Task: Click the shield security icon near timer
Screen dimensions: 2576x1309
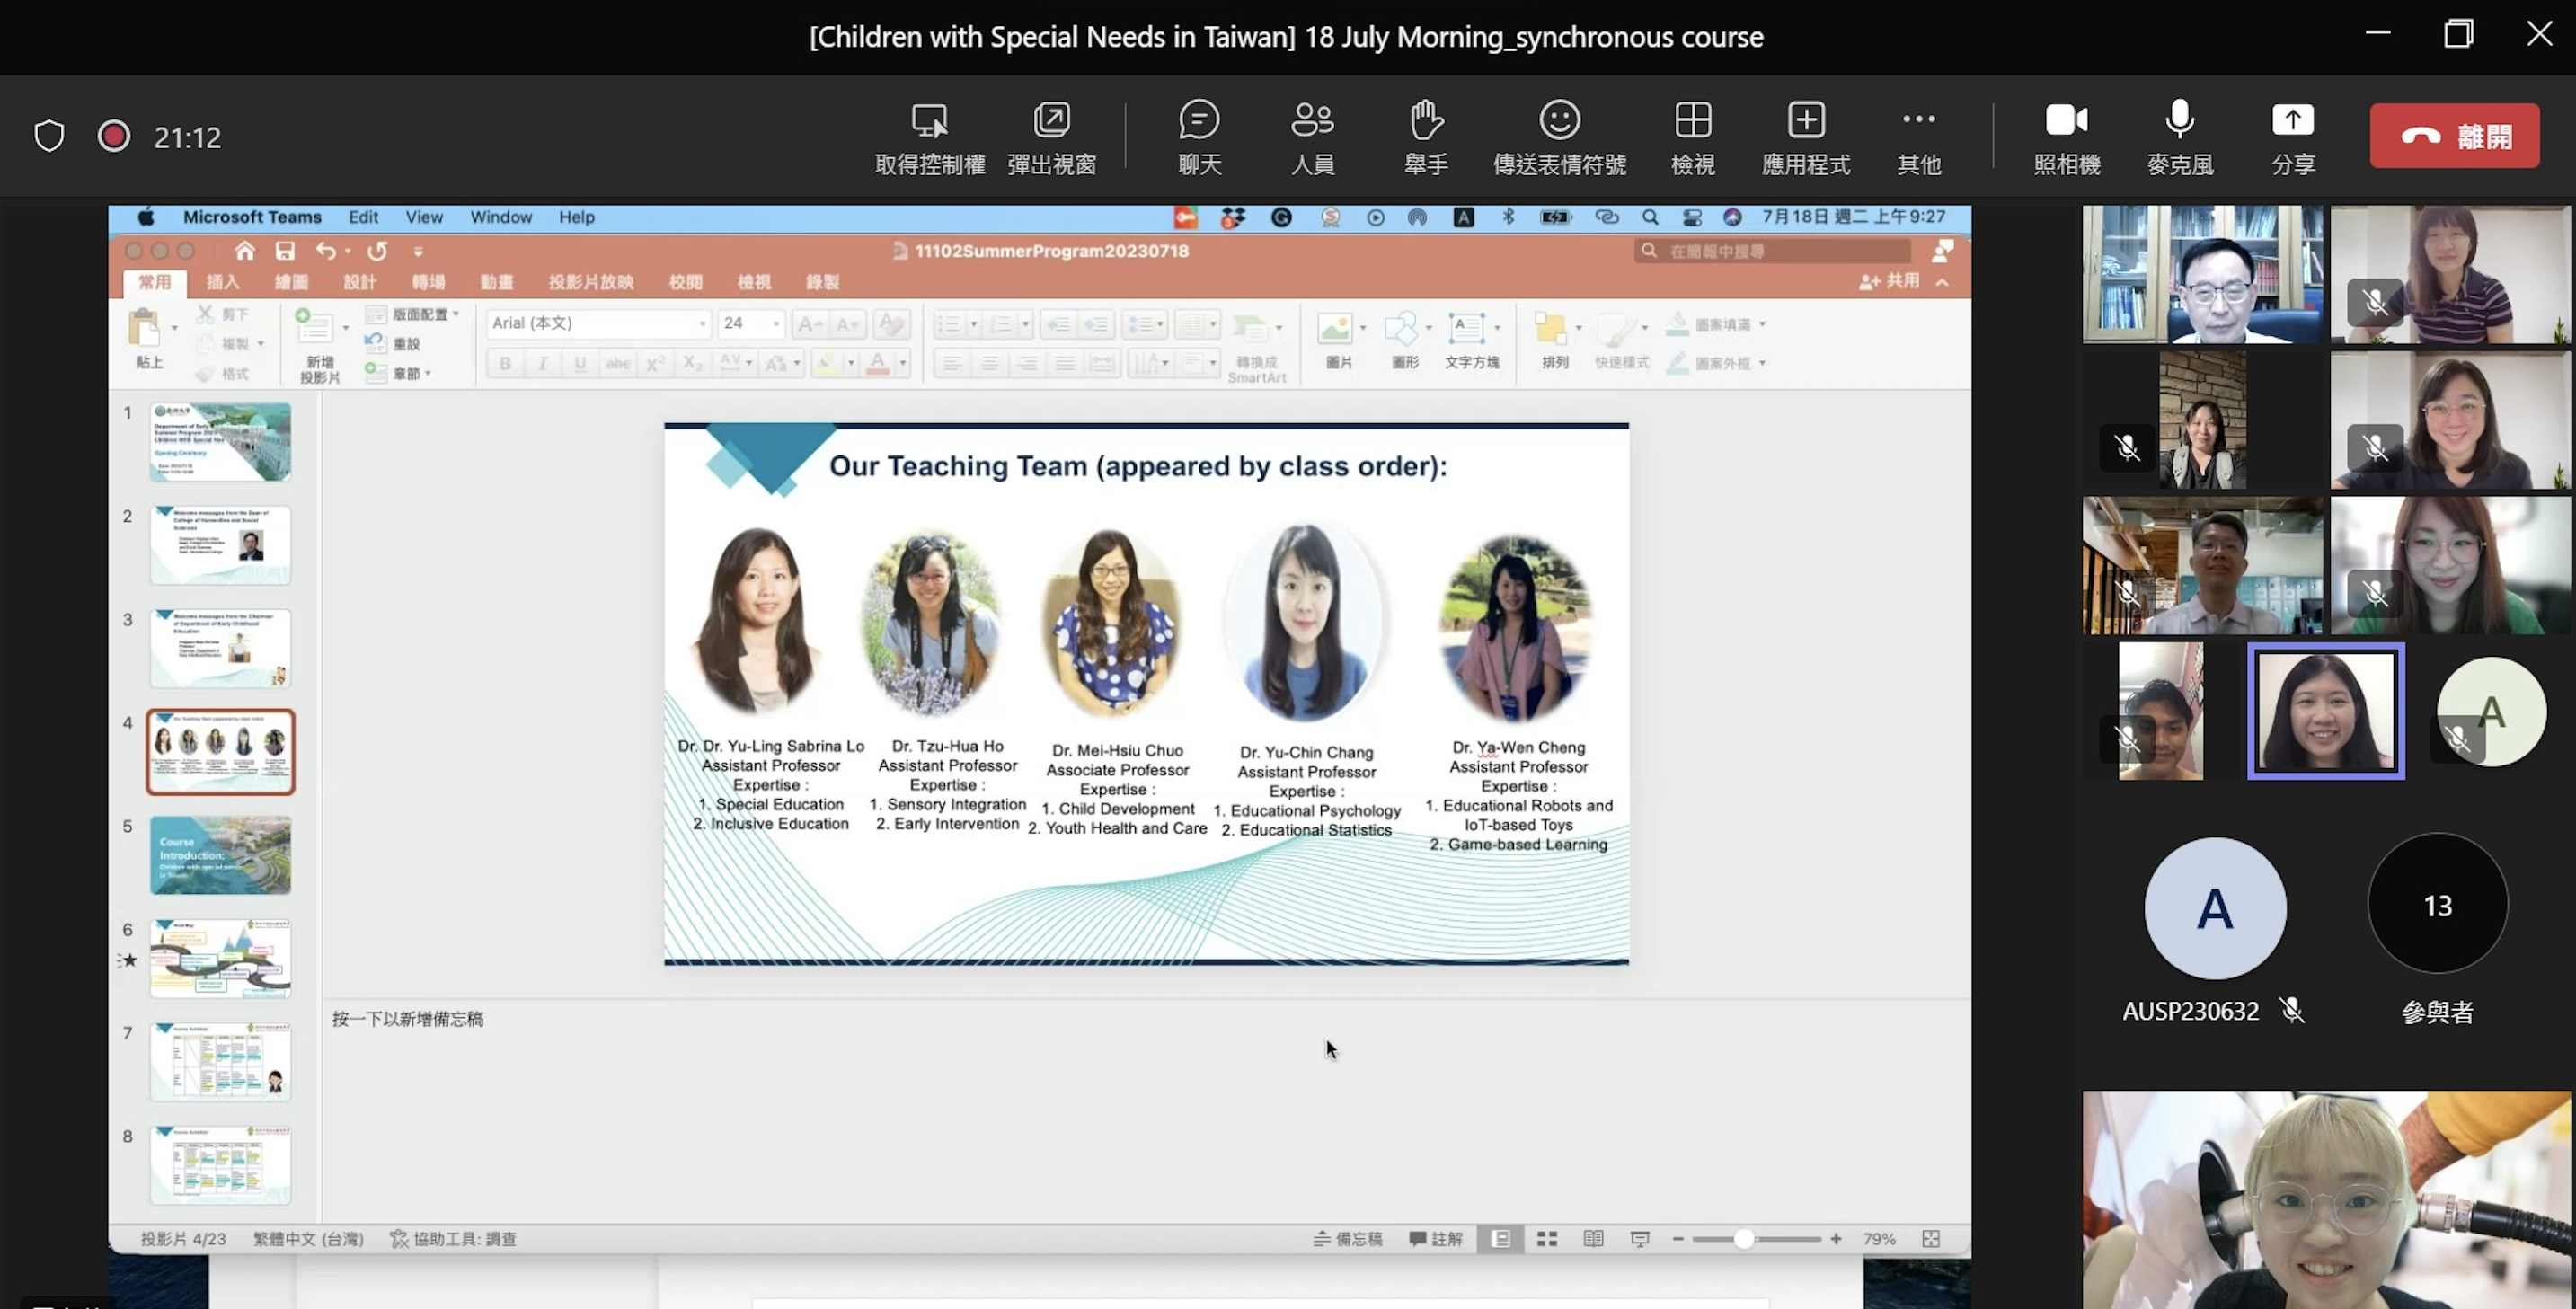Action: pyautogui.click(x=49, y=136)
